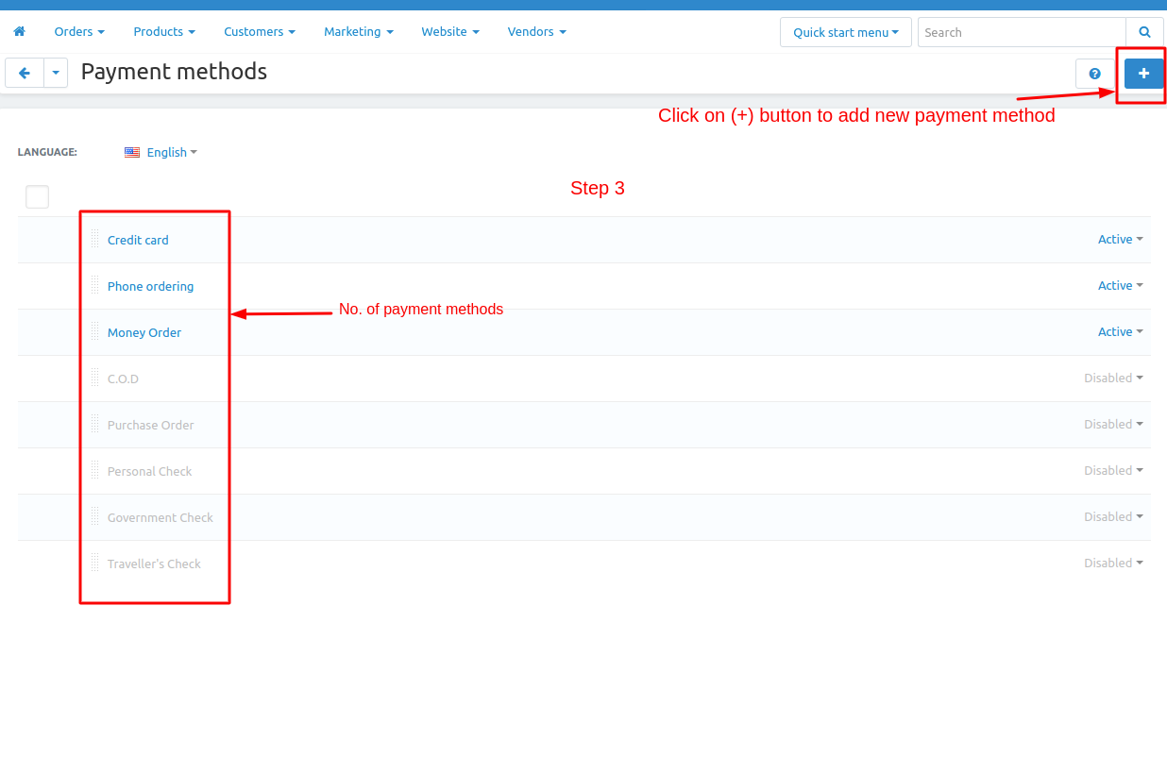Viewport: 1167px width, 774px height.
Task: Toggle the select all checkbox
Action: [x=37, y=196]
